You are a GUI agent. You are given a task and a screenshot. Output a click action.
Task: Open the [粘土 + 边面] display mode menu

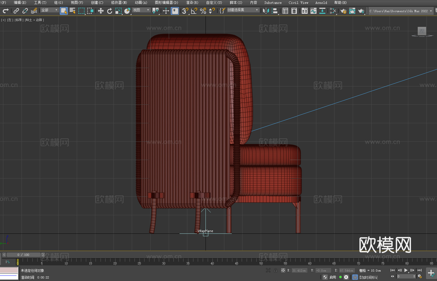pos(34,20)
